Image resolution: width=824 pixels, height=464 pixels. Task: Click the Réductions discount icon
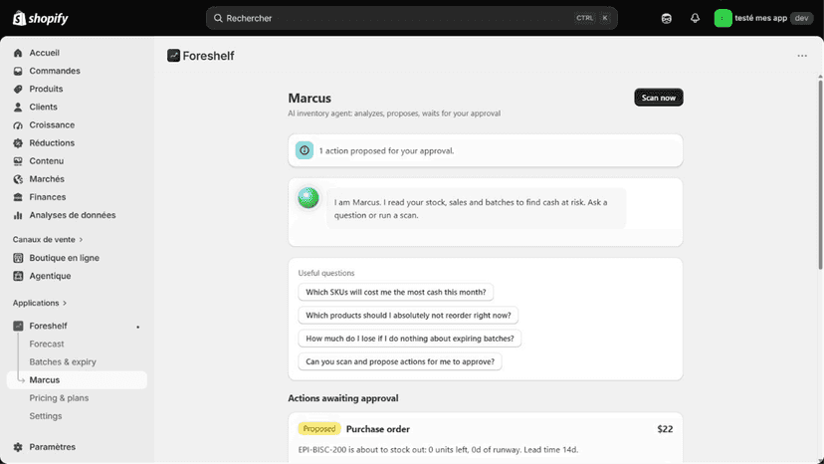tap(18, 143)
